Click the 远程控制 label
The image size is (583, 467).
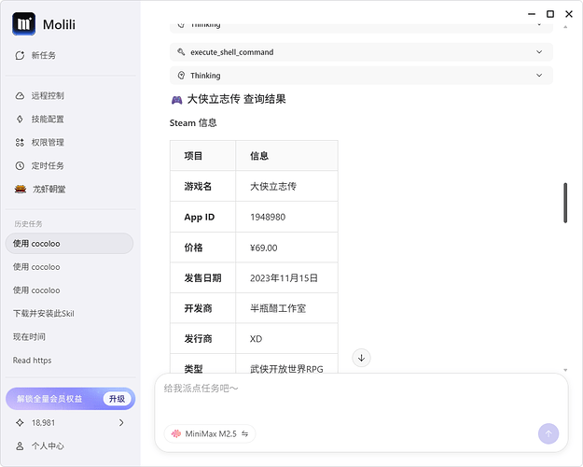tap(48, 95)
